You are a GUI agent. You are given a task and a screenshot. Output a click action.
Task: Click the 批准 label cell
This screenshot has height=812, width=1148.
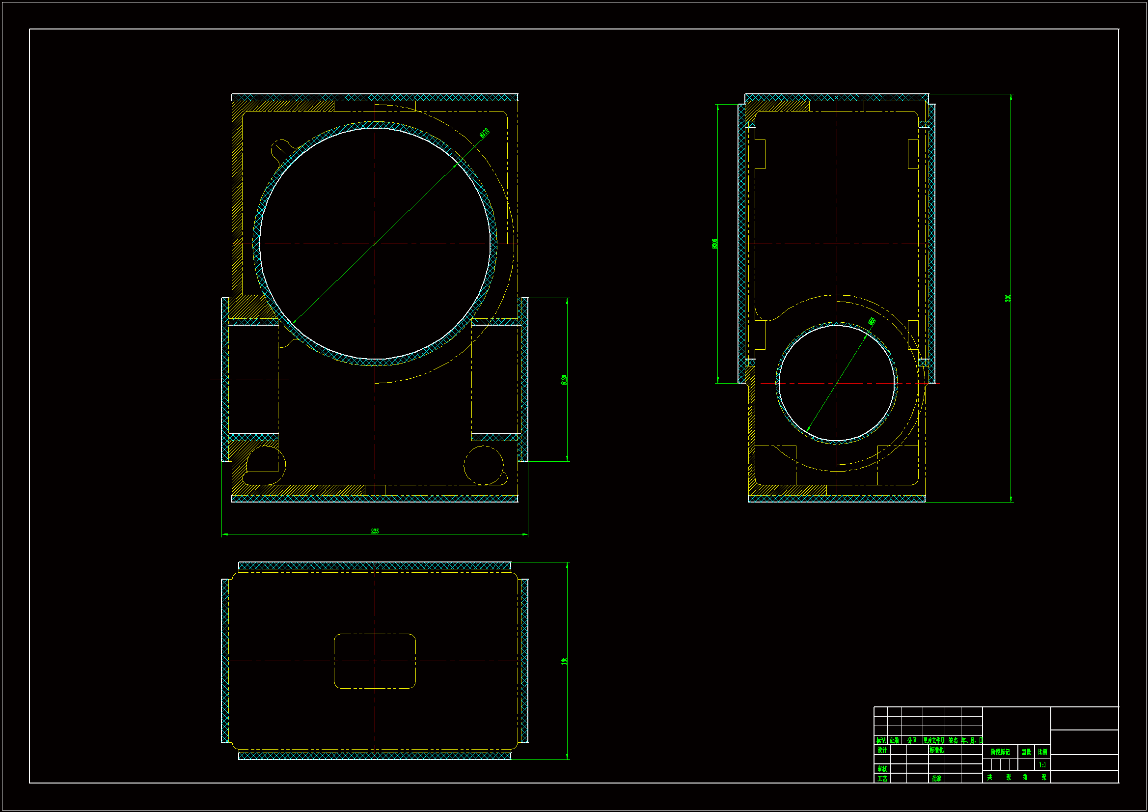[936, 779]
